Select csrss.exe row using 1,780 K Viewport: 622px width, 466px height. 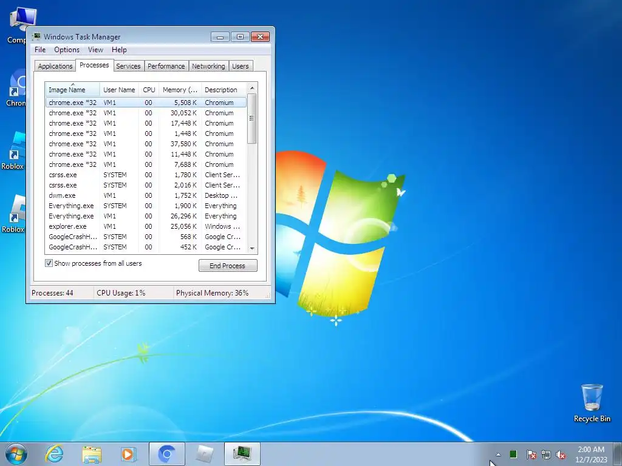tap(146, 175)
